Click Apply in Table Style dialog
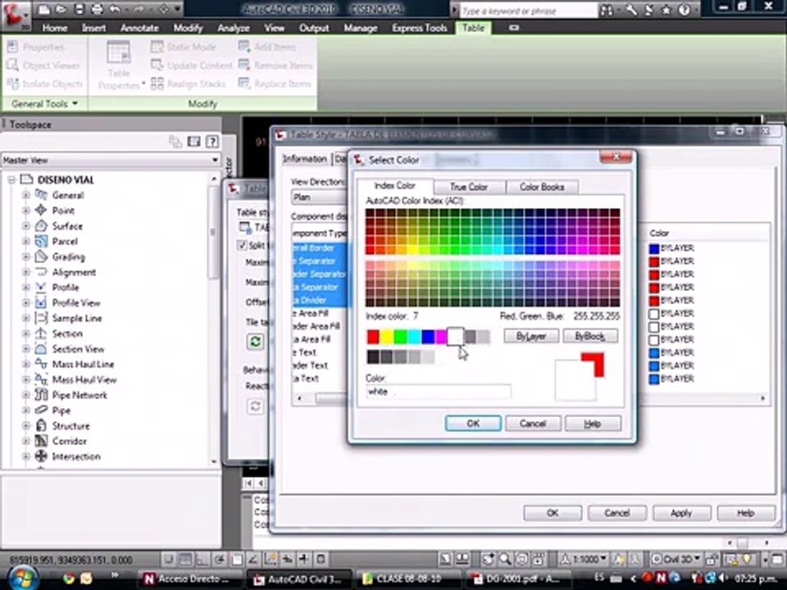The width and height of the screenshot is (787, 590). pos(681,513)
